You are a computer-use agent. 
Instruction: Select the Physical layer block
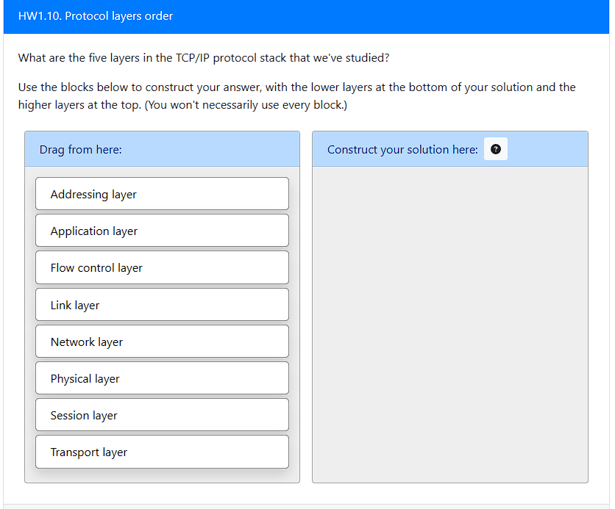[162, 378]
